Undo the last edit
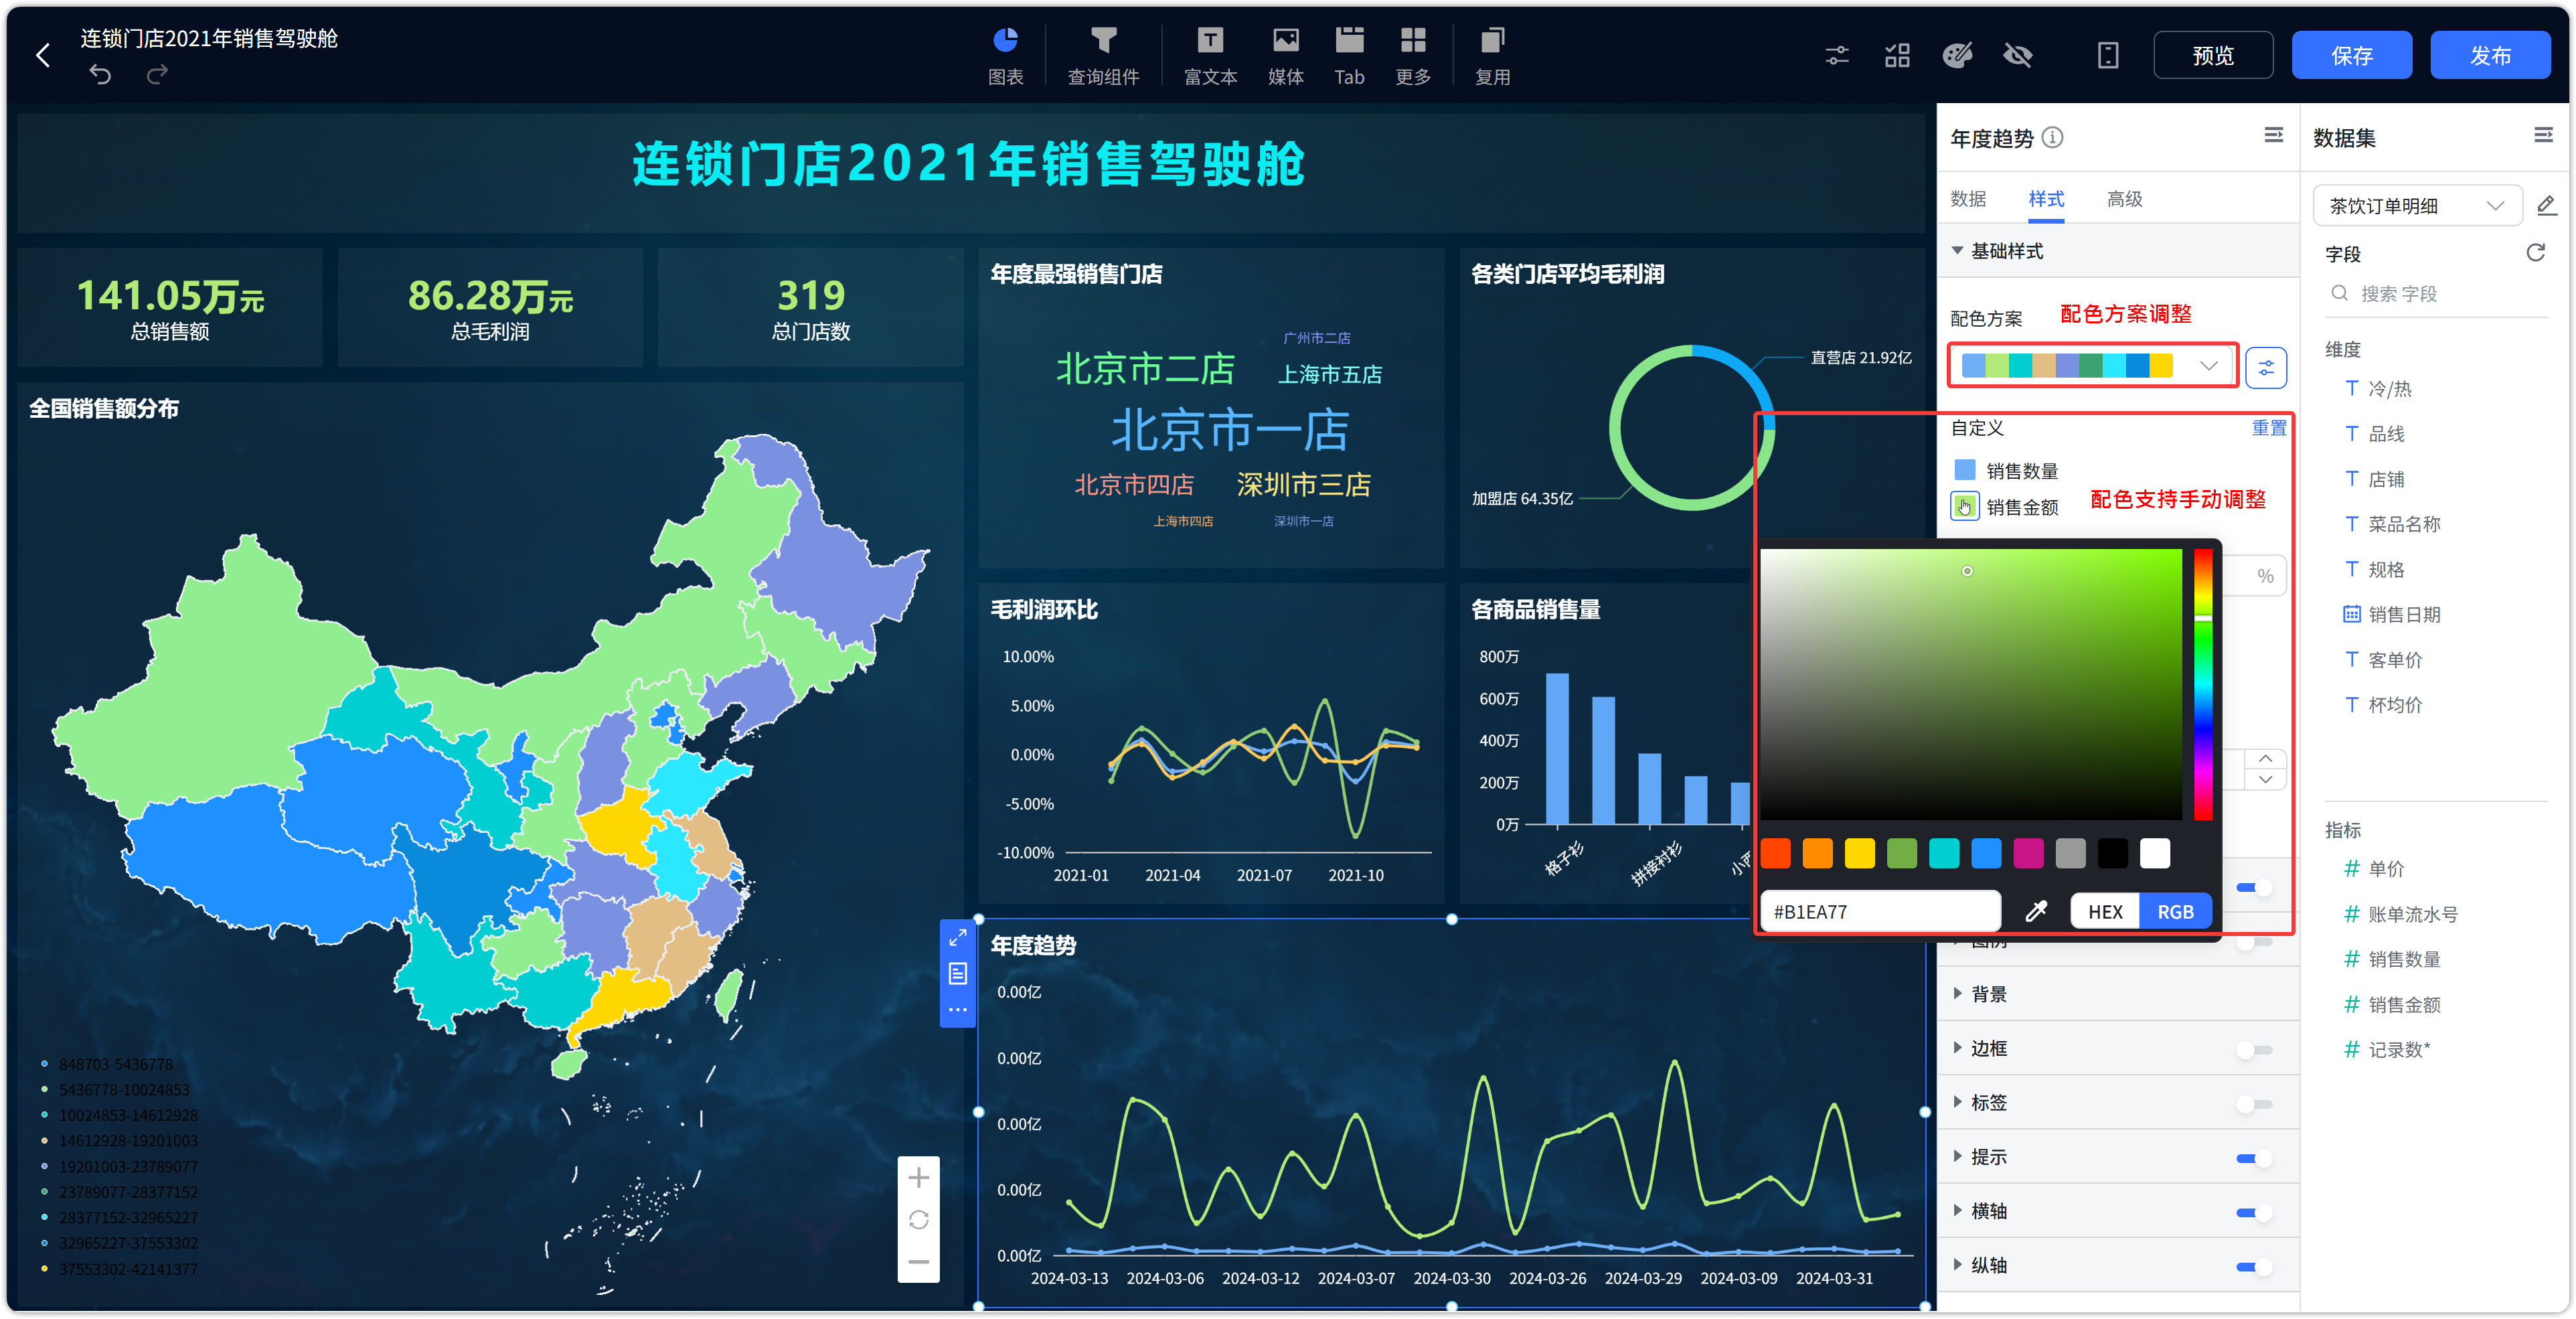The width and height of the screenshot is (2576, 1319). 100,74
